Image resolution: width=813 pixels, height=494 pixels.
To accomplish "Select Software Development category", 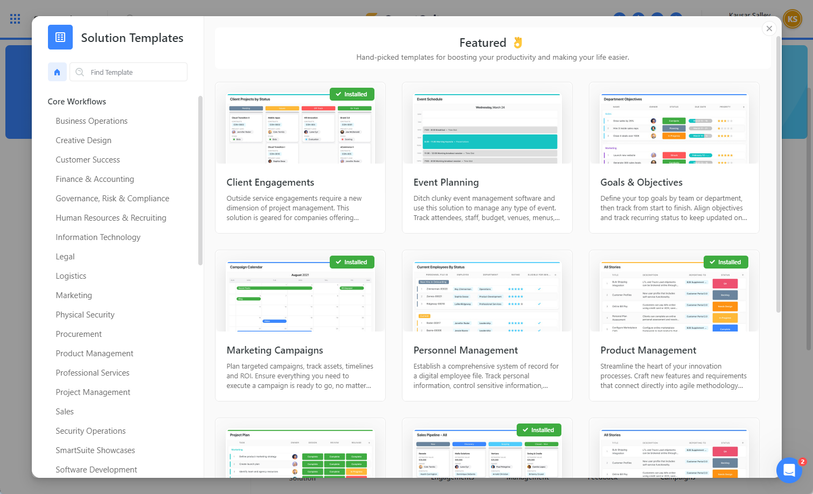I will [96, 470].
